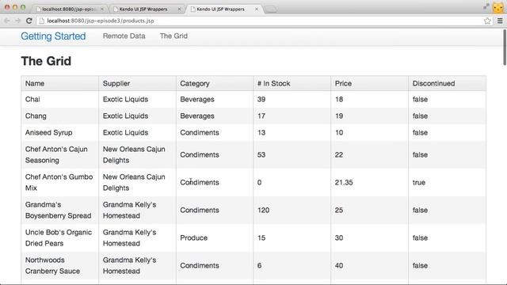
Task: Close the second Kendo UI JSP Wrappers tab
Action: click(x=180, y=9)
